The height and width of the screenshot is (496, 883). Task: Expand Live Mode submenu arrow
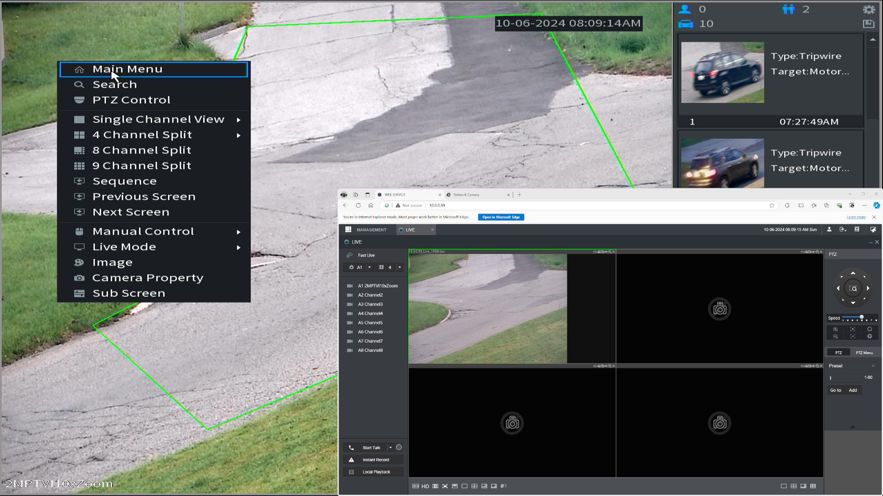pyautogui.click(x=238, y=248)
